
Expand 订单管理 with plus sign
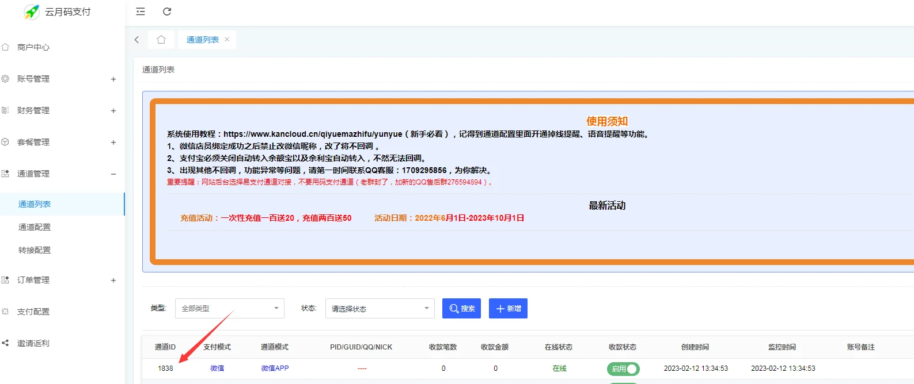(x=113, y=281)
